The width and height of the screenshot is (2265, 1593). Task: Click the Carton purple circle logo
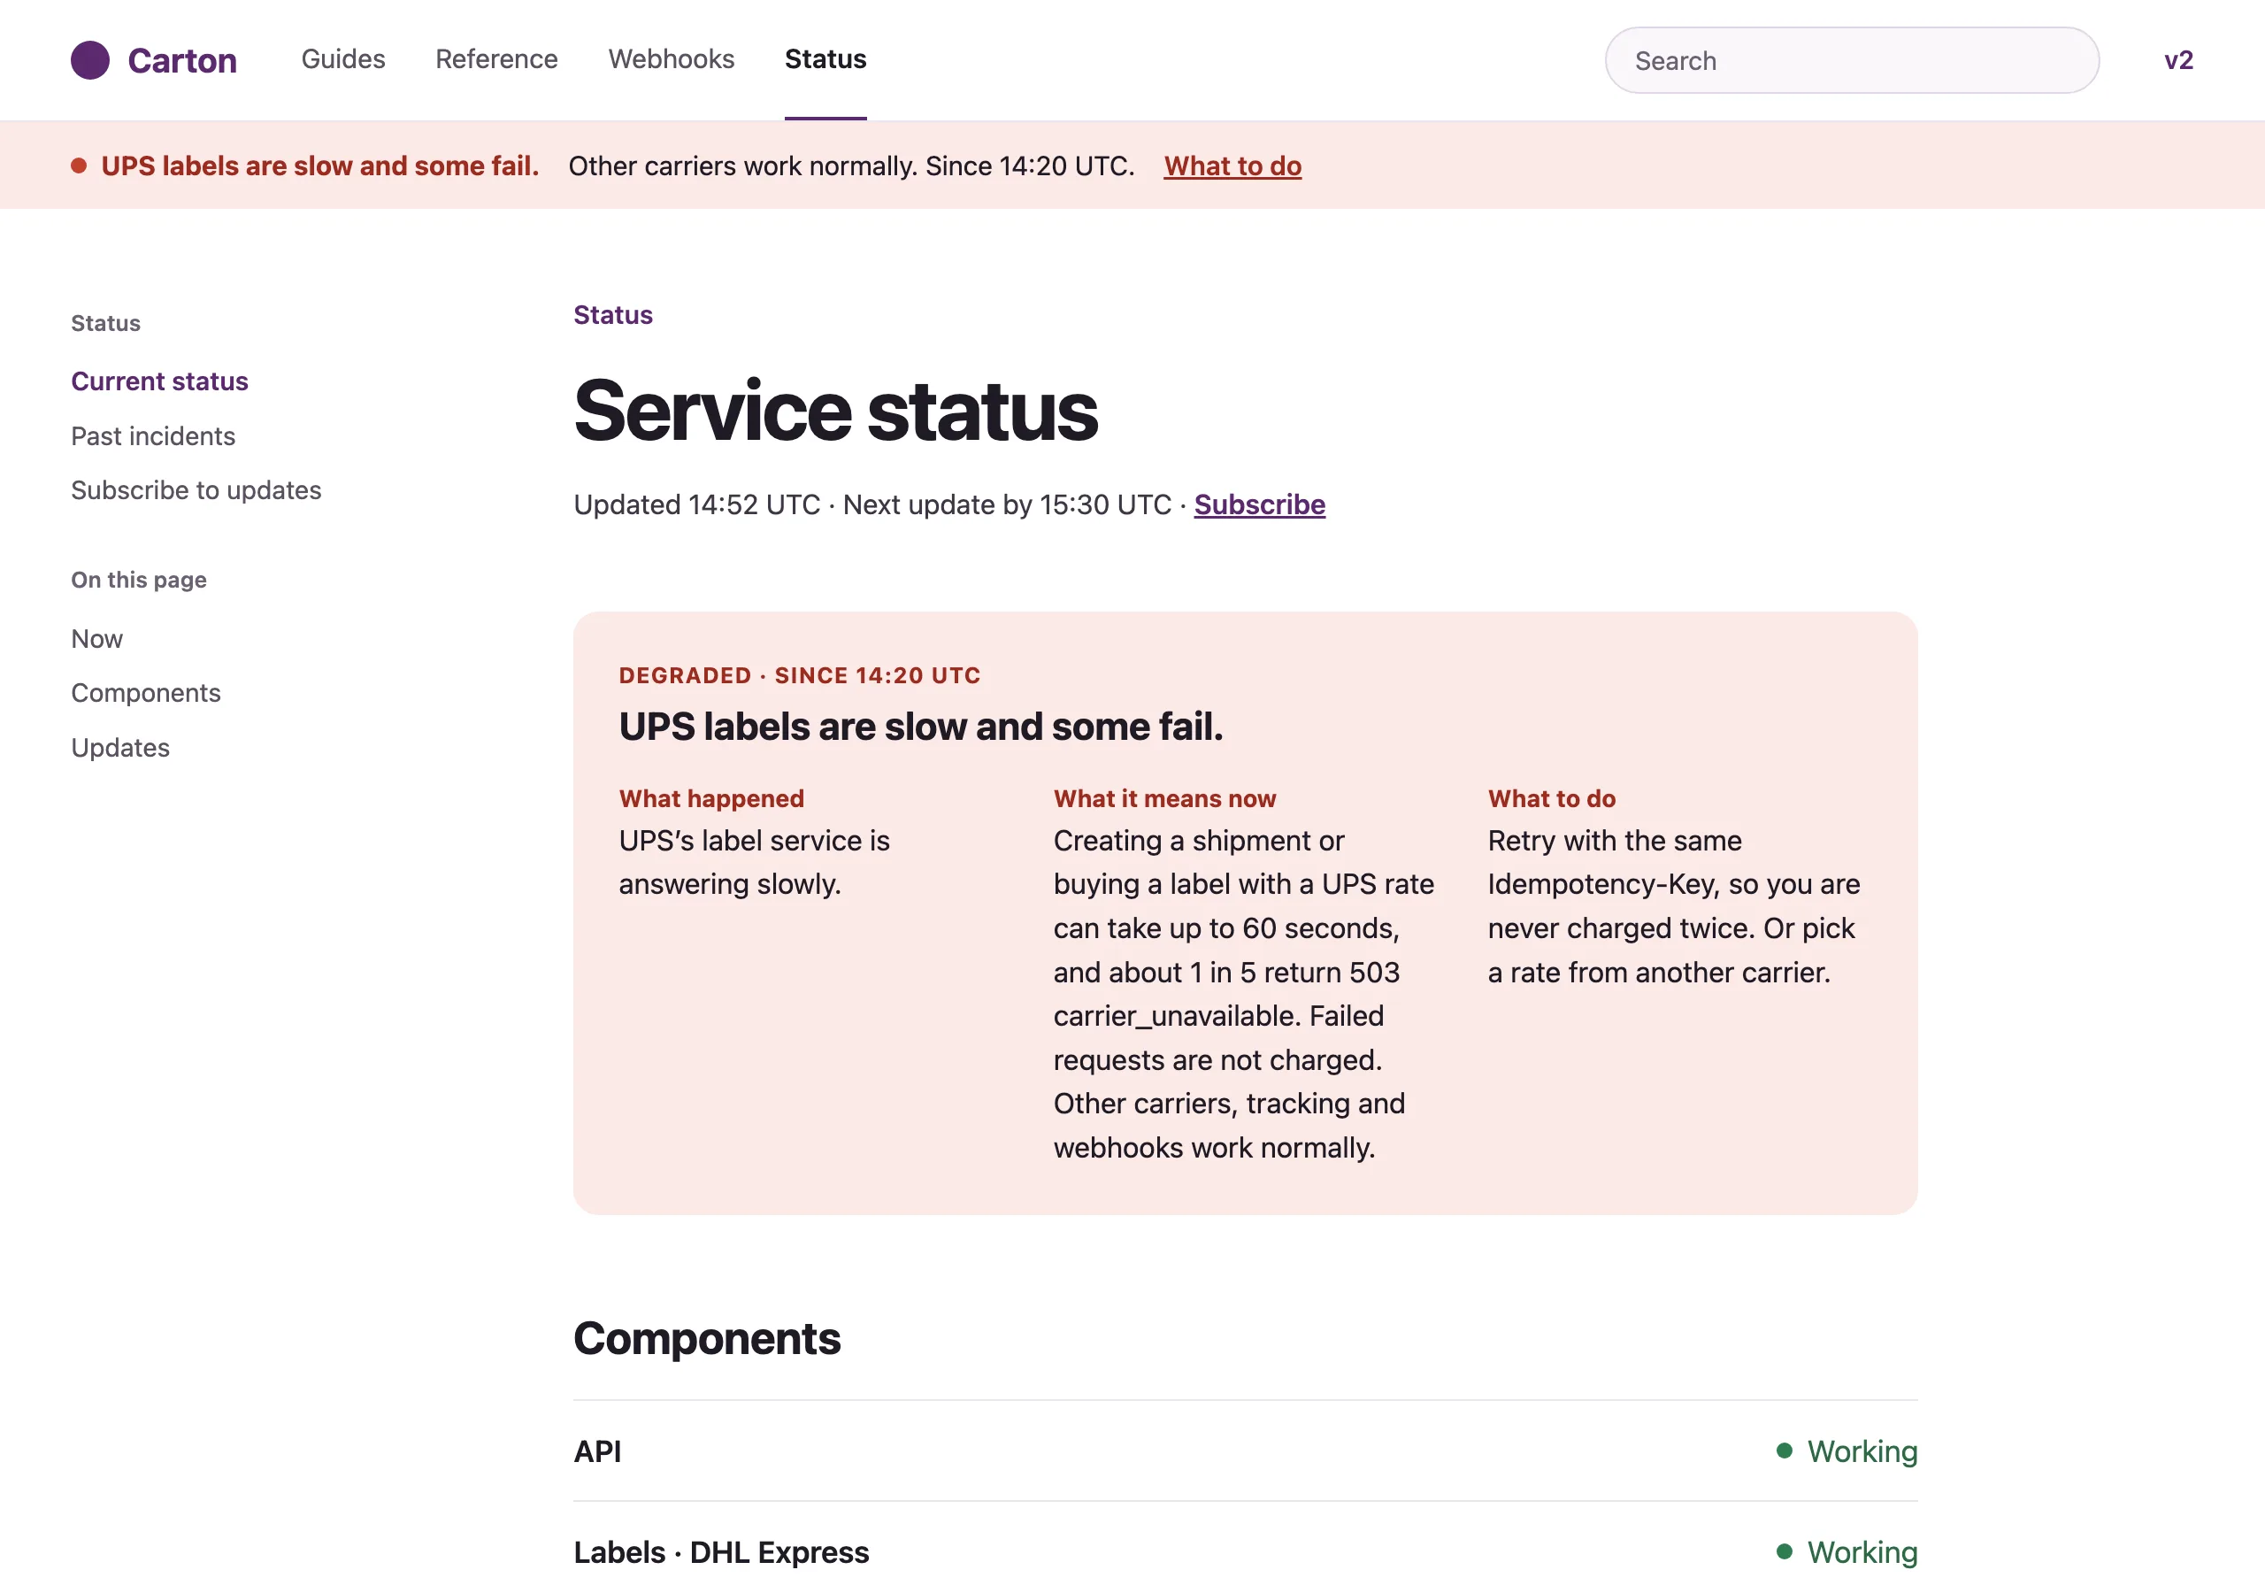[x=89, y=60]
